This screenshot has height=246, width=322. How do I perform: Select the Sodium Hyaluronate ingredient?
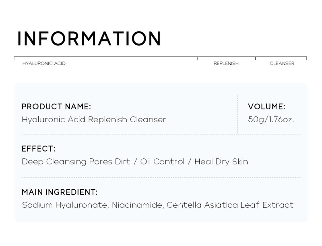(x=64, y=205)
